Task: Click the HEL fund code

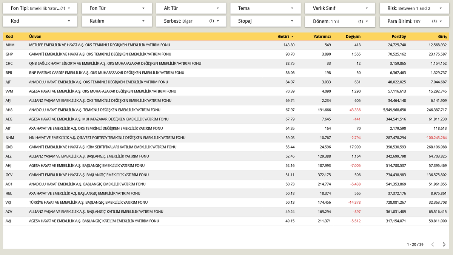Action: pyautogui.click(x=9, y=193)
